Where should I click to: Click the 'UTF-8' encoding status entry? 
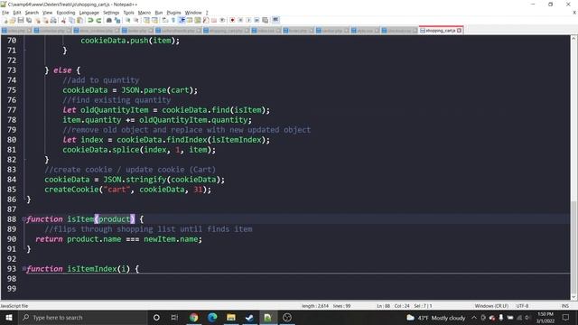coord(522,306)
